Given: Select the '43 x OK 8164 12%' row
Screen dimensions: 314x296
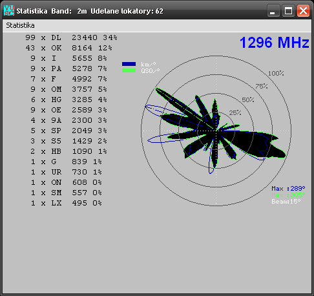Looking at the screenshot, I should pos(69,48).
